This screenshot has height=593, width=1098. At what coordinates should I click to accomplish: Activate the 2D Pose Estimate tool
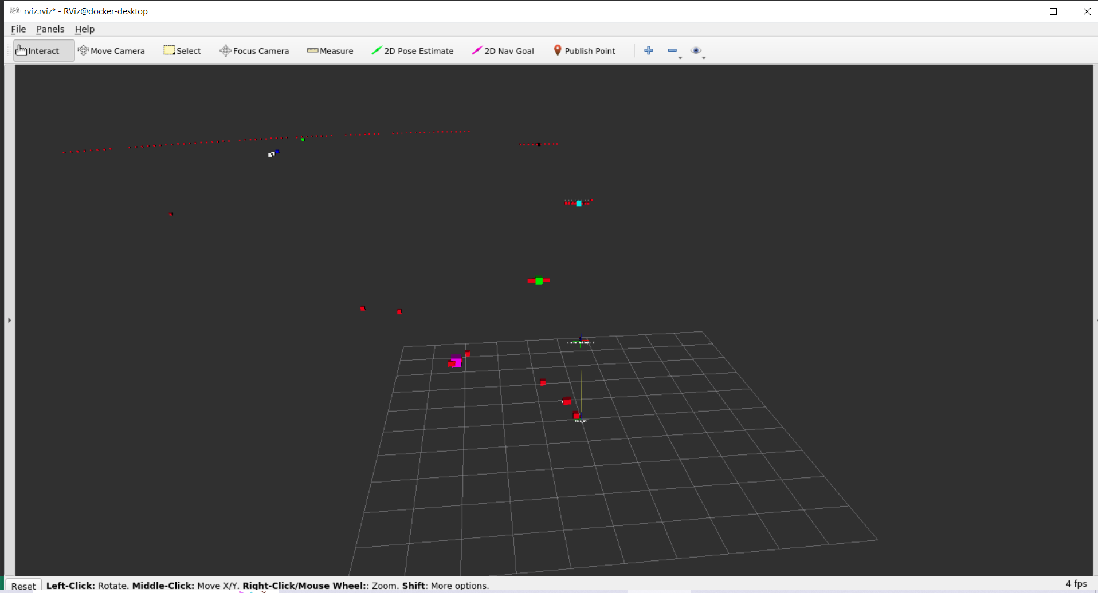point(412,50)
